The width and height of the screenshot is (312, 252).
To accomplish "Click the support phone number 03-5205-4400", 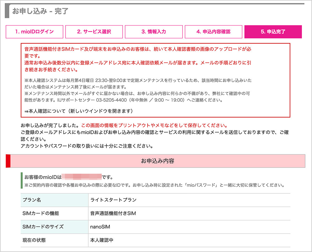I will (x=111, y=100).
